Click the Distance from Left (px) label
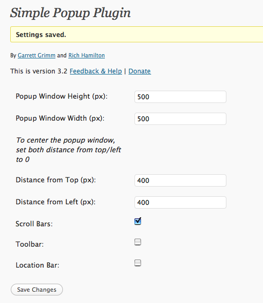This screenshot has height=303, width=263. tap(55, 202)
